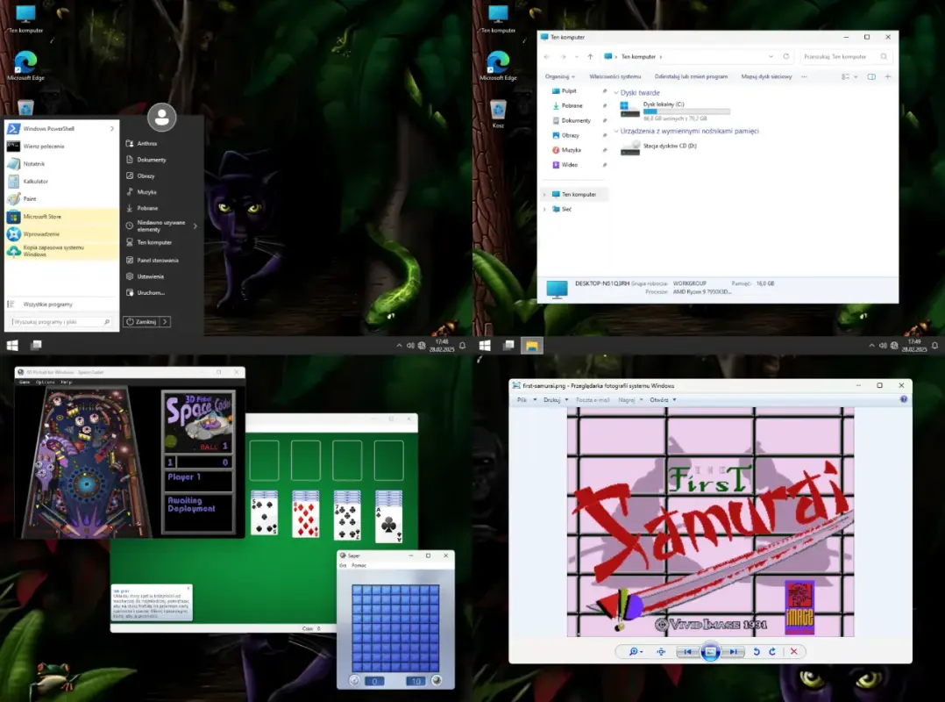Open Plik menu in photo viewer
The width and height of the screenshot is (945, 702).
pos(526,399)
